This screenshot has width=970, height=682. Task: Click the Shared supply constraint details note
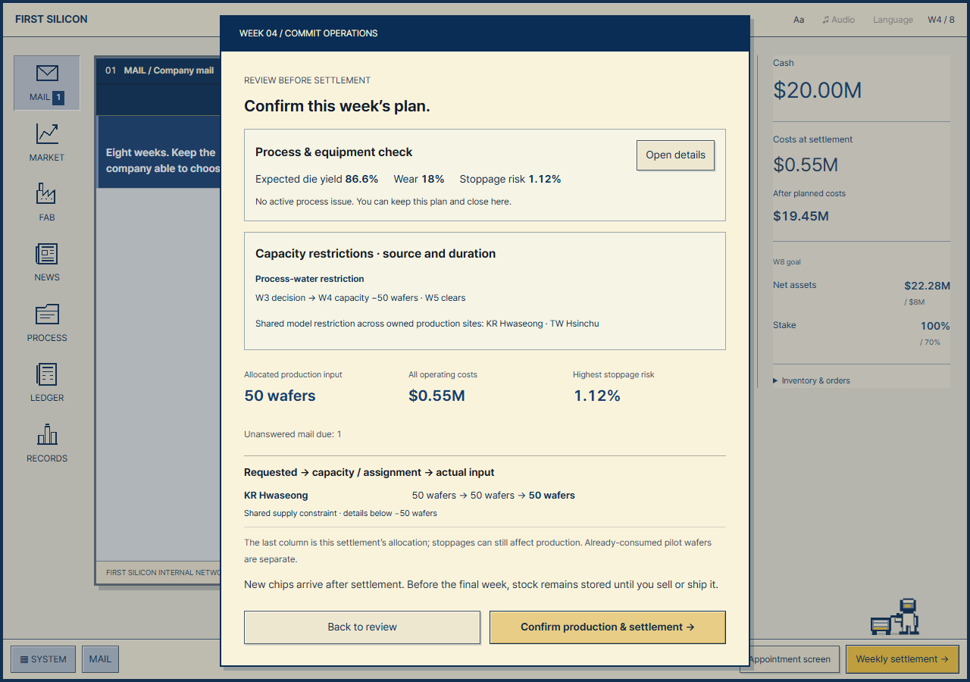pos(340,513)
